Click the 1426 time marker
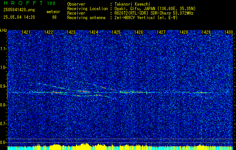This screenshot has height=150, width=236. pyautogui.click(x=138, y=32)
